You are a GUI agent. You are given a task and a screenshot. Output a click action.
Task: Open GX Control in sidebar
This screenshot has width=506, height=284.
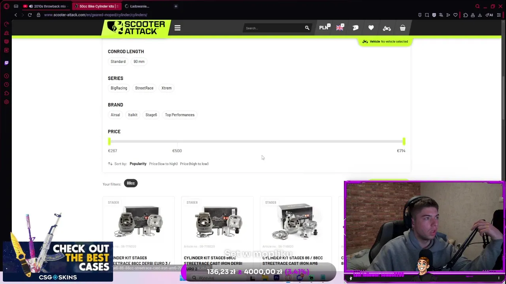coord(6,24)
